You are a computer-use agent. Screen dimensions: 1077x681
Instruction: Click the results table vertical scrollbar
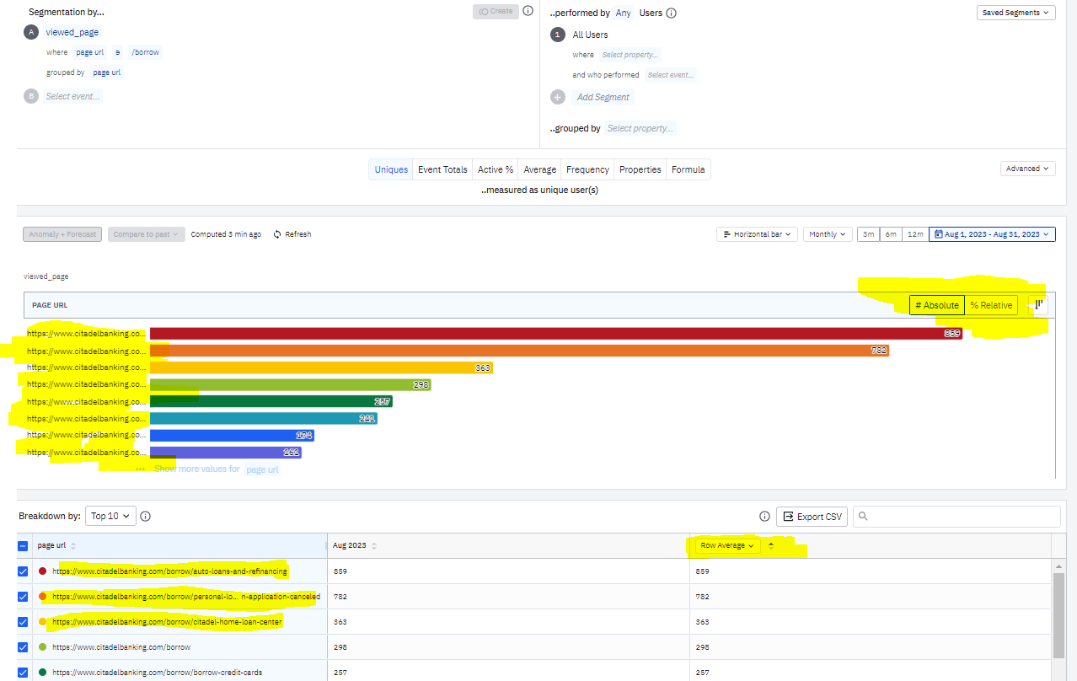(1058, 615)
